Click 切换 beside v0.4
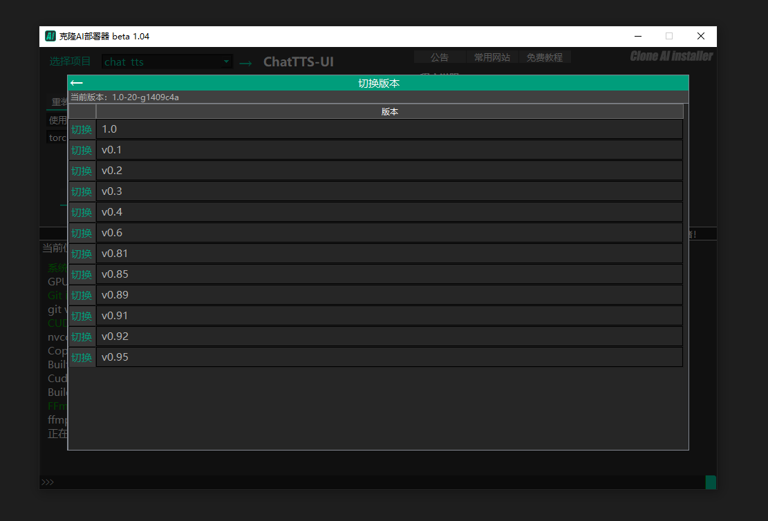This screenshot has height=521, width=768. click(x=82, y=212)
